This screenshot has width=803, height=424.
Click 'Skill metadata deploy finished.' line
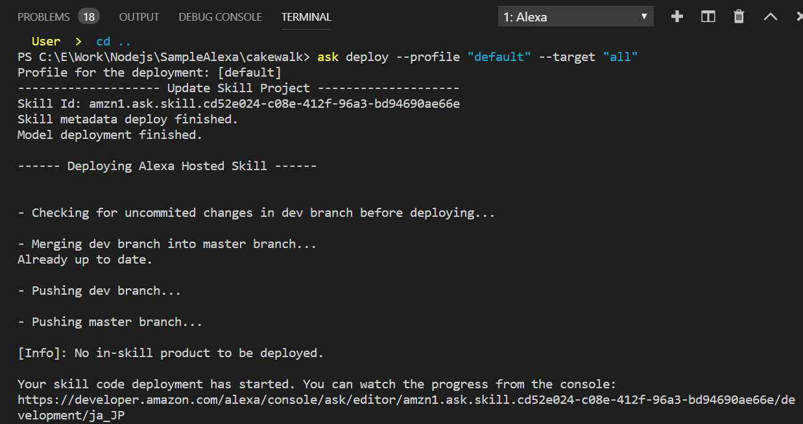[128, 119]
